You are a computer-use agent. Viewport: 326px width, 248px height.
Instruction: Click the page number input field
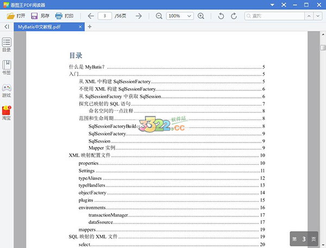pyautogui.click(x=105, y=16)
